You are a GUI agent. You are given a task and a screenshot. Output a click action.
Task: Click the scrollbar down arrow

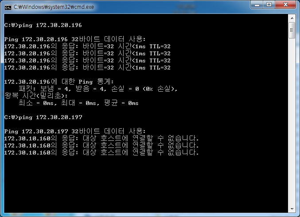point(292,209)
